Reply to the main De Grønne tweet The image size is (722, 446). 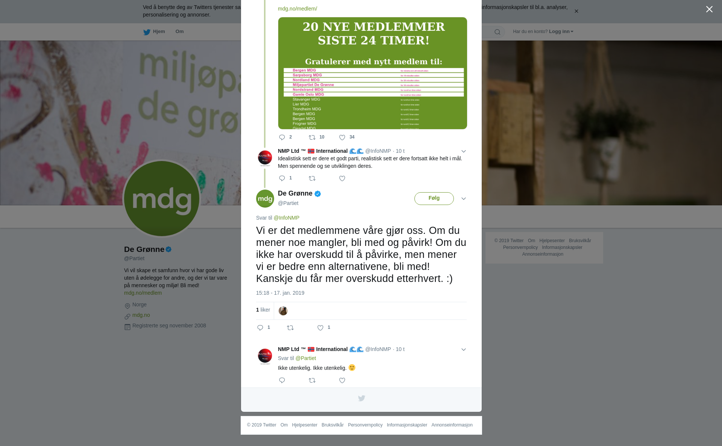click(260, 328)
